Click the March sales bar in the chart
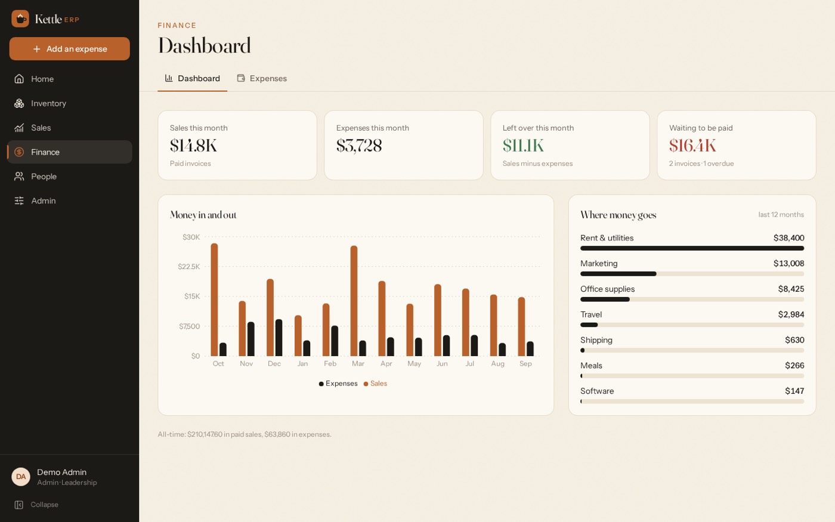Image resolution: width=835 pixels, height=522 pixels. [x=354, y=301]
